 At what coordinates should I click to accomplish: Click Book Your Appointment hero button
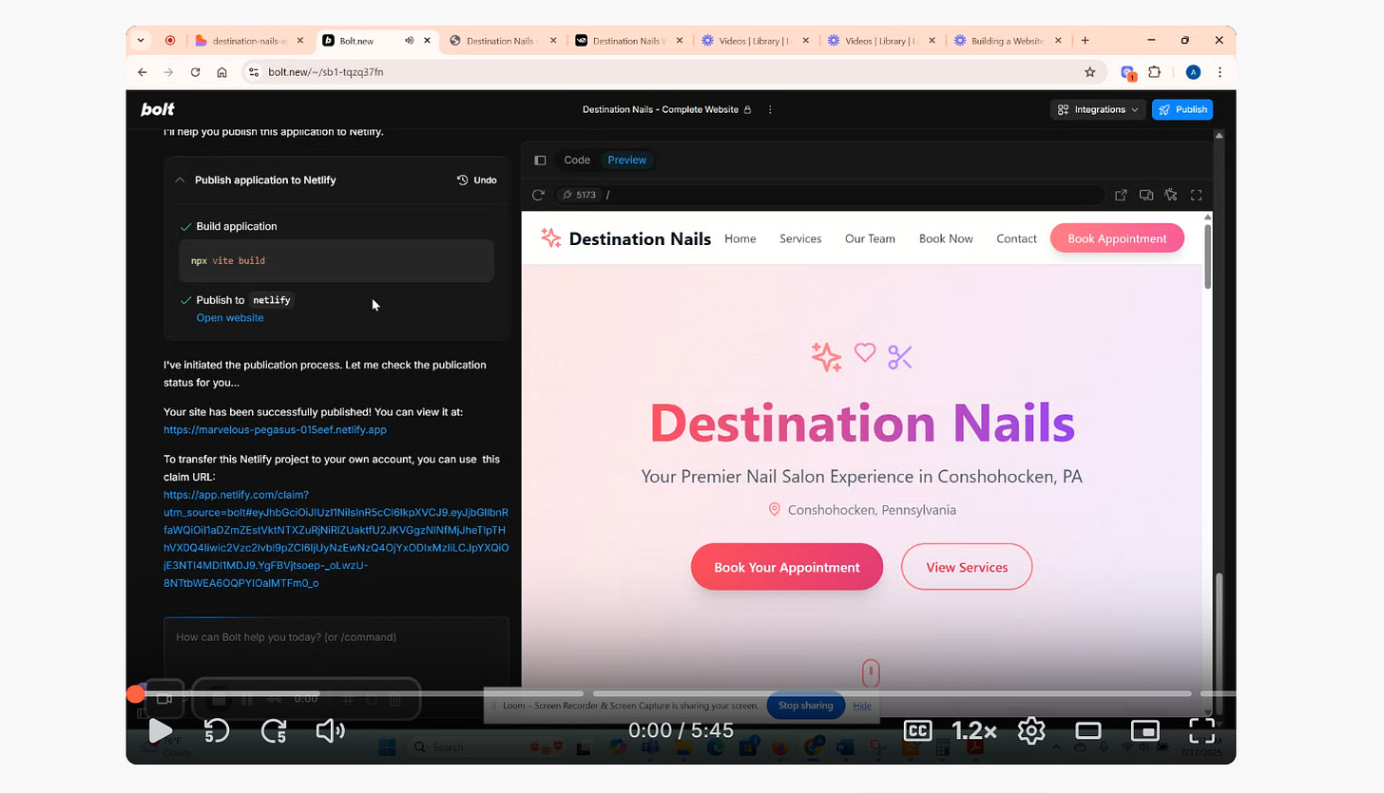click(x=787, y=567)
